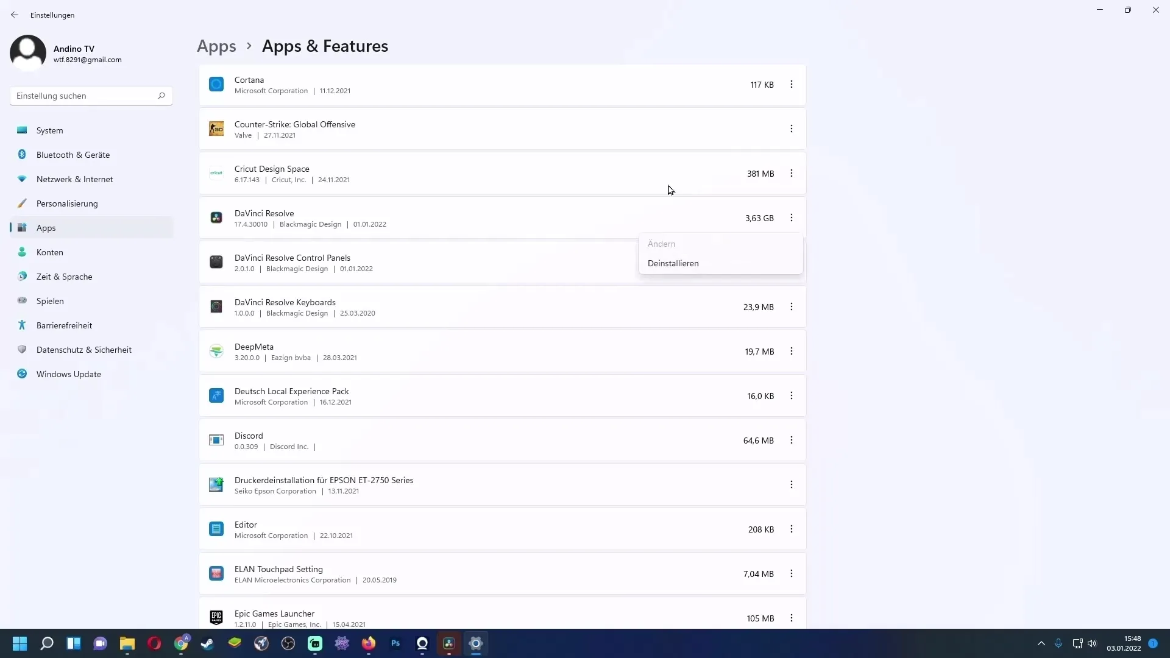The image size is (1170, 658).
Task: Click the three-dot menu of DaVinci Resolve
Action: [791, 218]
